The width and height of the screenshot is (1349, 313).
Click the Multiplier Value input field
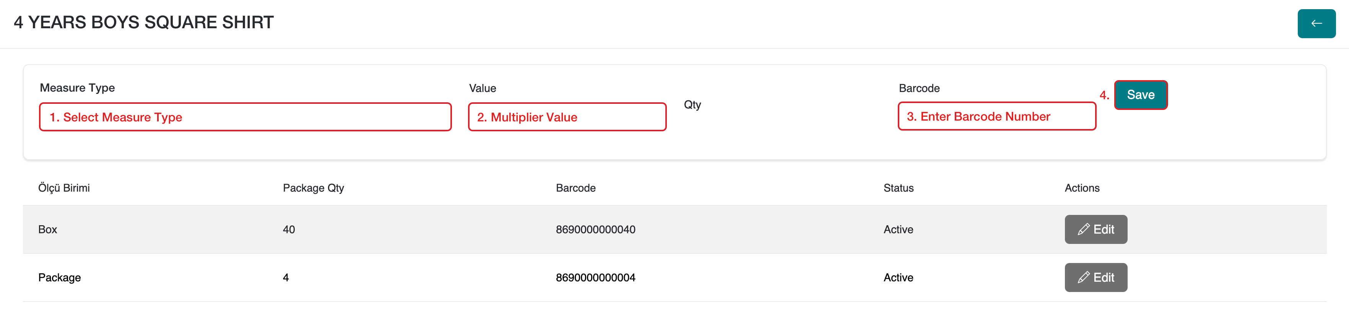(567, 117)
